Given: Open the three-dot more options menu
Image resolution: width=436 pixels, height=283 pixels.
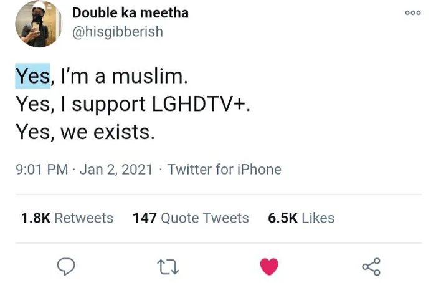Looking at the screenshot, I should click(x=413, y=13).
